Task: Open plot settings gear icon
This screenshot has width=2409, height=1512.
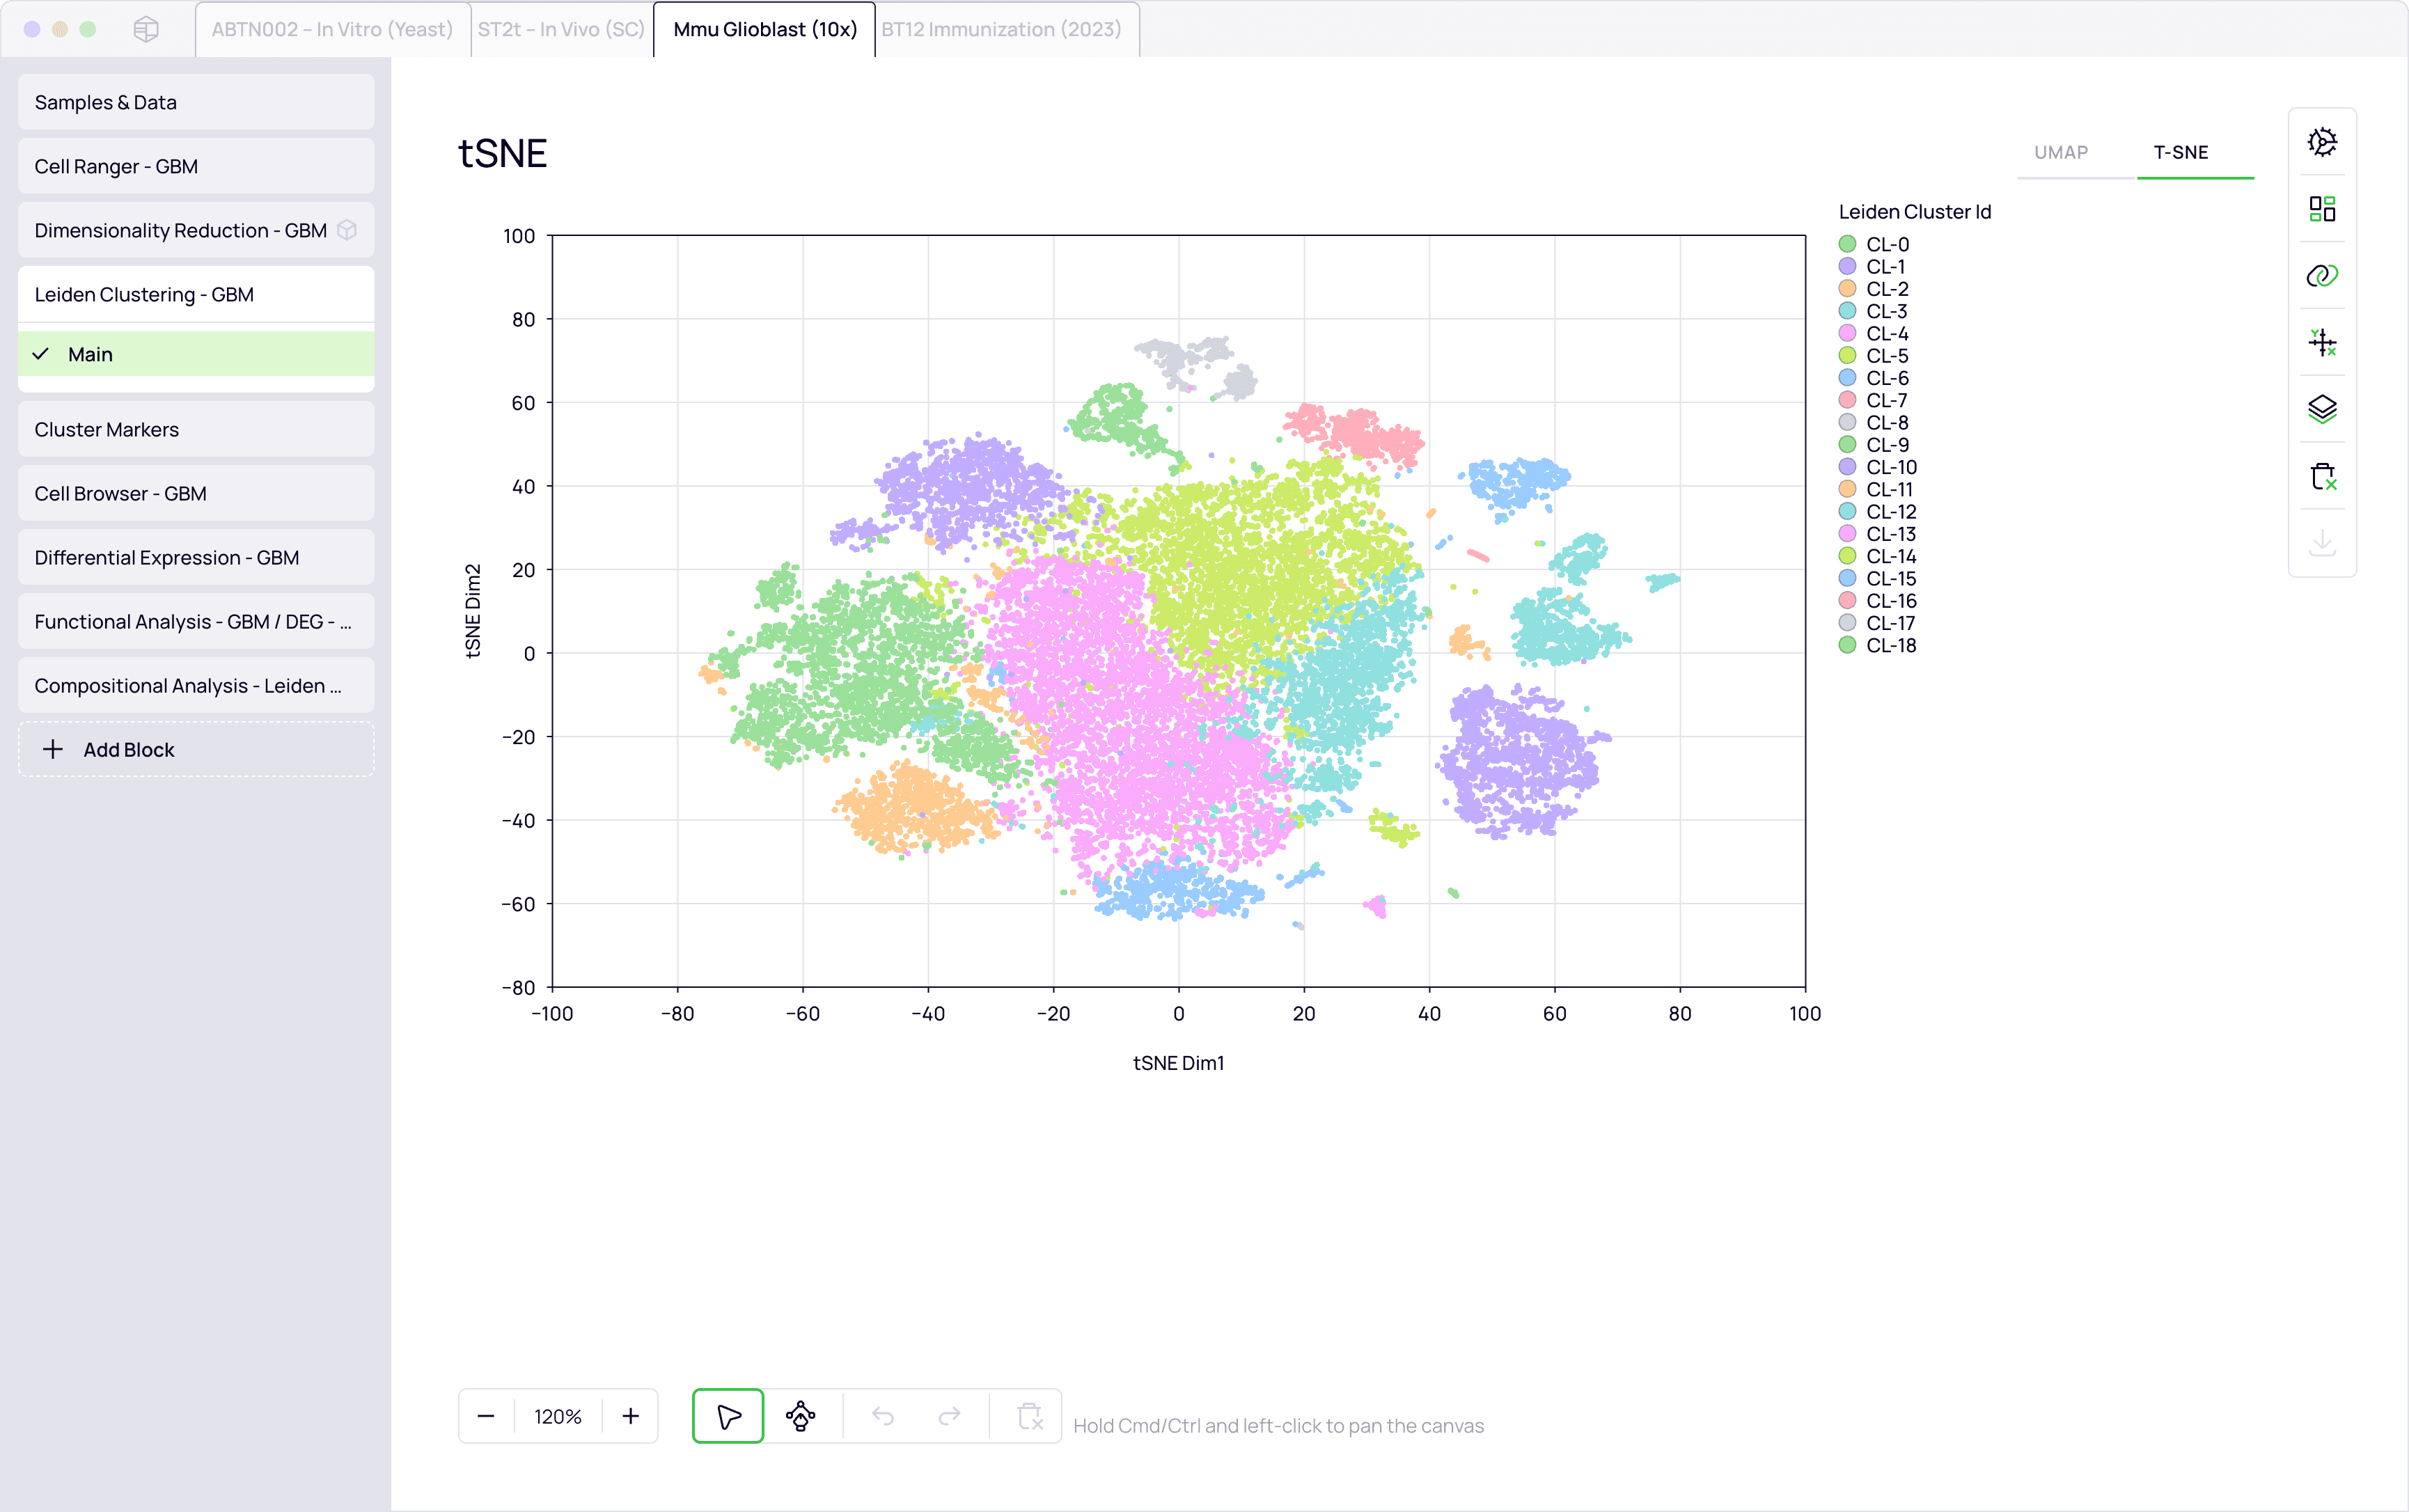Action: (2322, 142)
